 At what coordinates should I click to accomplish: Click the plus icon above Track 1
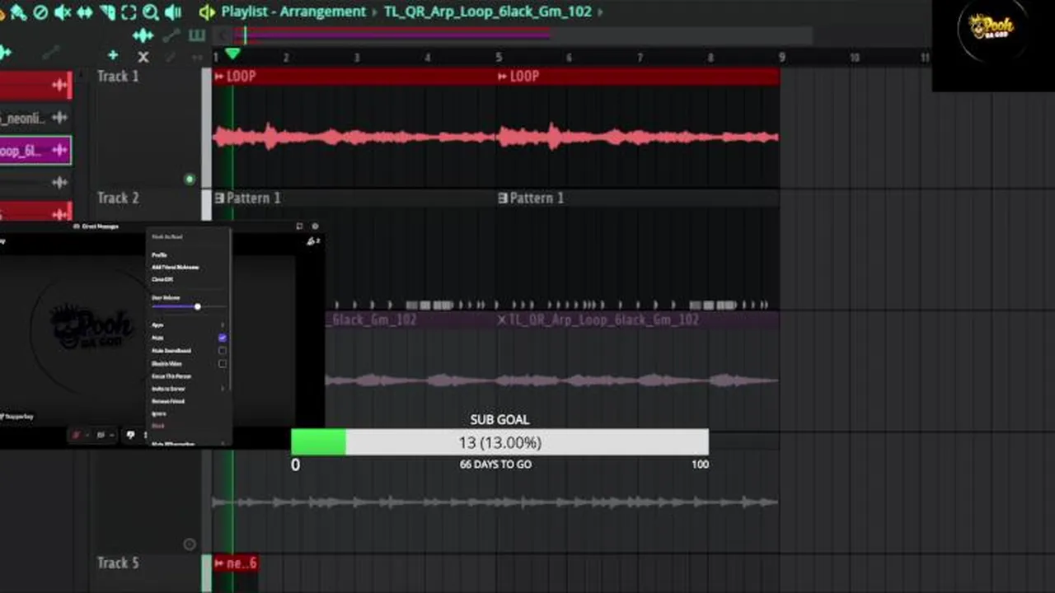113,56
